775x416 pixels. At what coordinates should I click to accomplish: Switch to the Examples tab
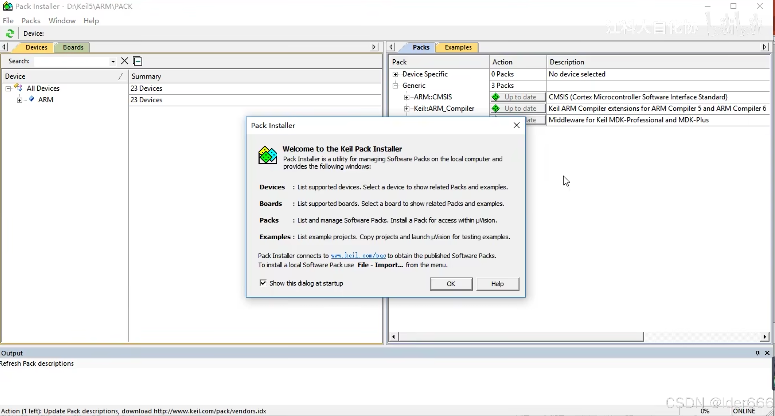click(458, 47)
